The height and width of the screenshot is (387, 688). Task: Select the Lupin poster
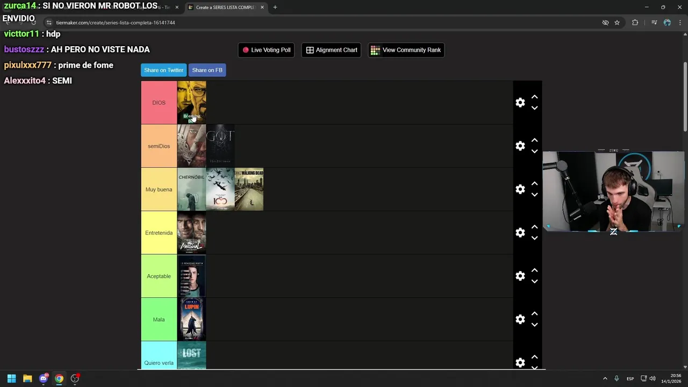point(191,319)
